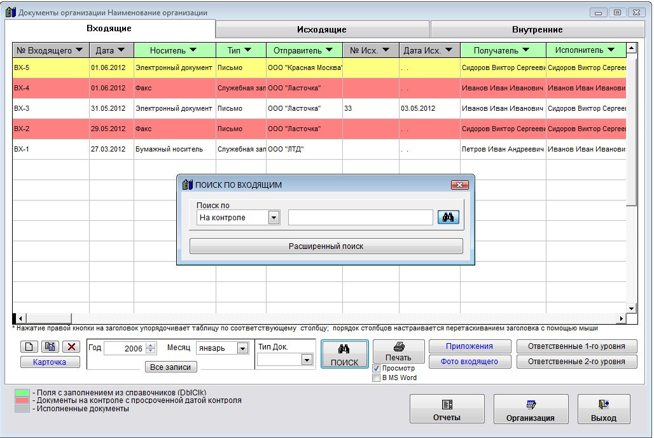Screen dimensions: 654x438
Task: Click the red X delete icon
Action: coord(70,347)
